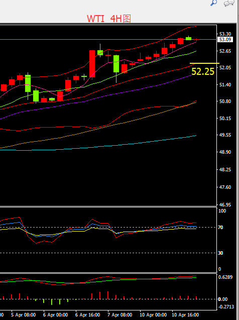Screen dimensions: 239x320
Task: Click the magnifier search icon
Action: pyautogui.click(x=213, y=3)
